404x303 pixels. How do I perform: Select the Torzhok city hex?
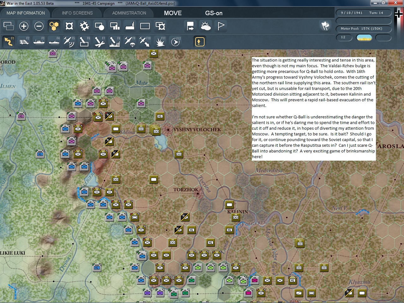pyautogui.click(x=198, y=193)
